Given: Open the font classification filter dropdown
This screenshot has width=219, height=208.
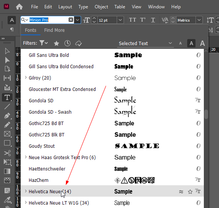Looking at the screenshot, I should coord(44,43).
